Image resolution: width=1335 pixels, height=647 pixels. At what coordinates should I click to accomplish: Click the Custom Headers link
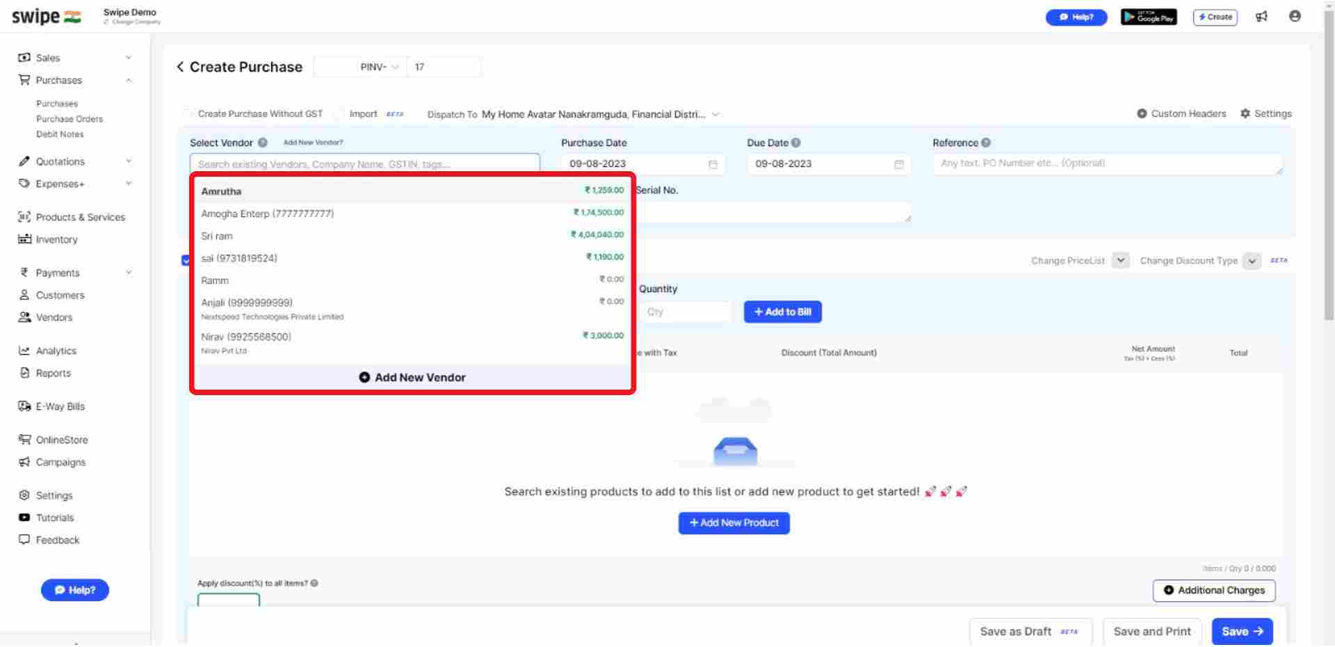tap(1181, 113)
